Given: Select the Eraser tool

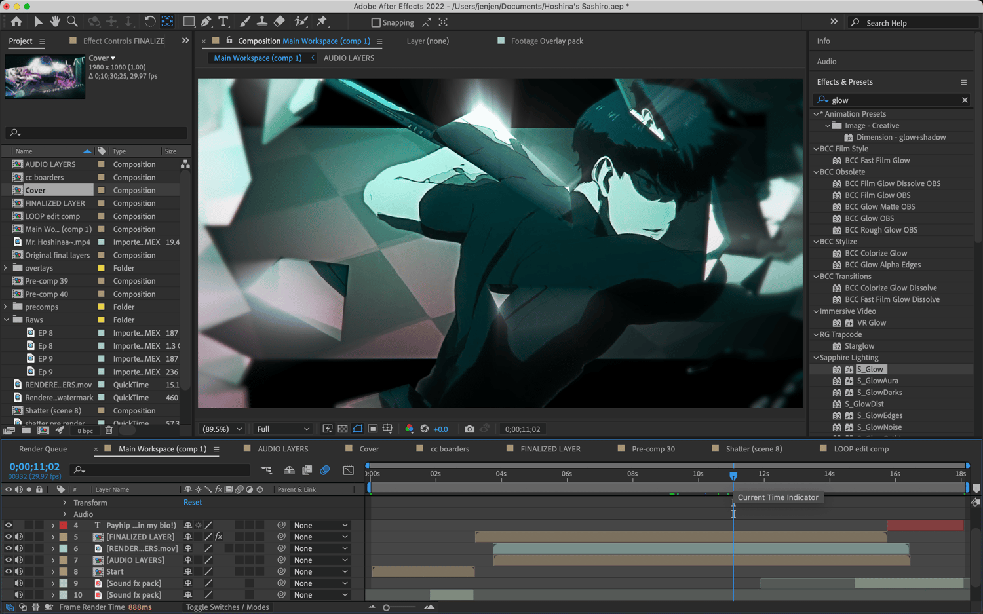Looking at the screenshot, I should [279, 22].
